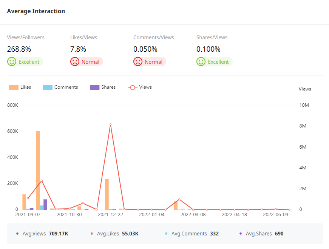The image size is (329, 249).
Task: Click the green smiley icon under Views/Followers
Action: (x=12, y=62)
